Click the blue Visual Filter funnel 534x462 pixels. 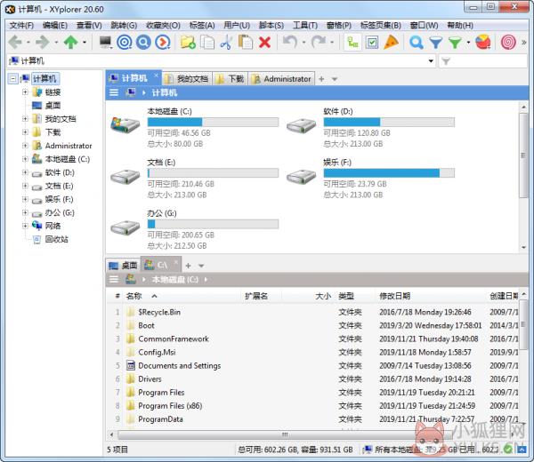(x=435, y=42)
